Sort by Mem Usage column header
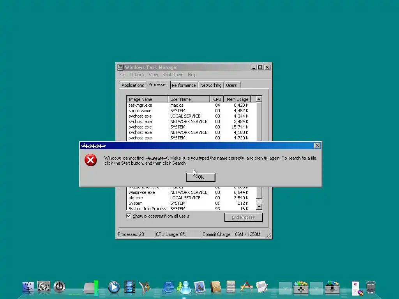Viewport: 399px width, 299px height. 237,99
